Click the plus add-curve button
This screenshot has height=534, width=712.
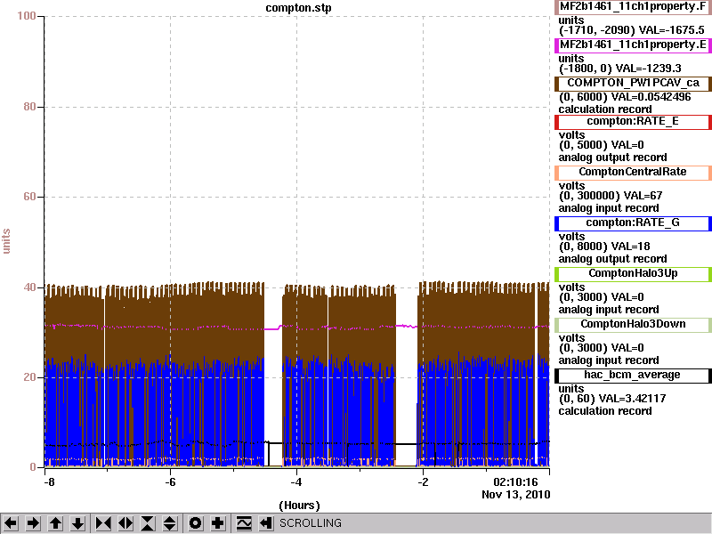[x=218, y=523]
